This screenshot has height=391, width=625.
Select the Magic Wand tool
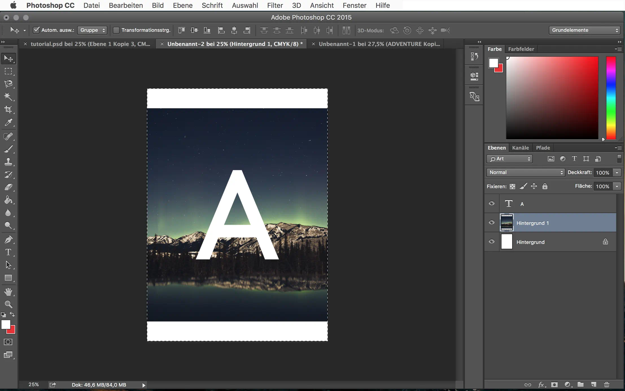pyautogui.click(x=8, y=97)
